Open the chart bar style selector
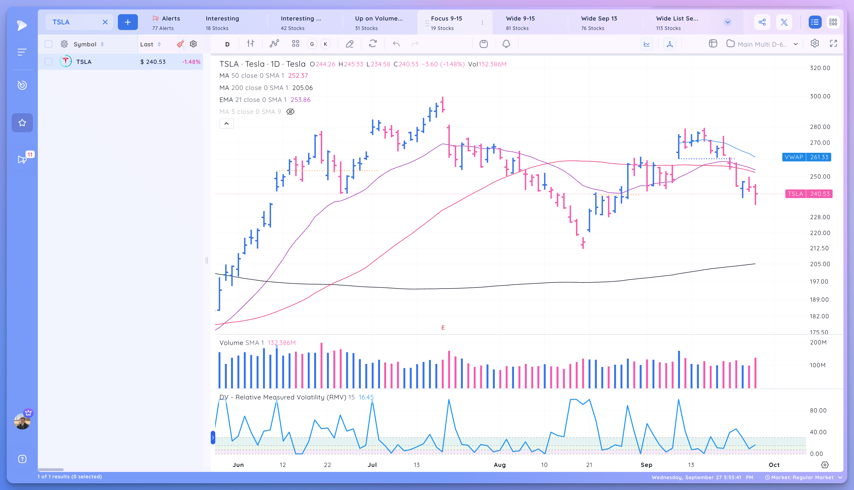This screenshot has width=854, height=490. pos(250,43)
